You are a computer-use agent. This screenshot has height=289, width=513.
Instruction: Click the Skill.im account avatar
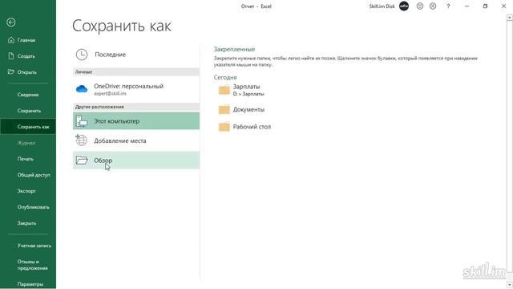tap(404, 6)
